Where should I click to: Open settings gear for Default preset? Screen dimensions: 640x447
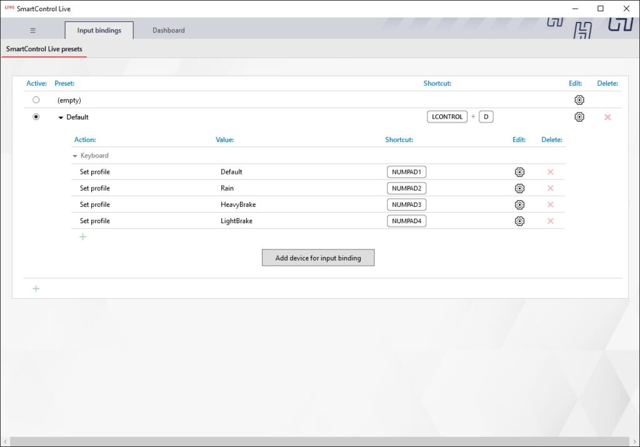tap(579, 117)
